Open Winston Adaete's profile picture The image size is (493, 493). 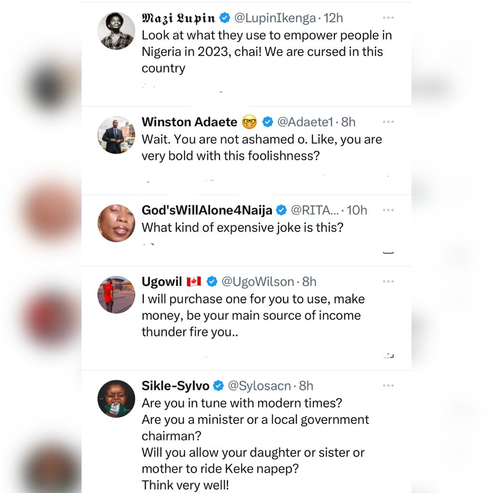(116, 135)
